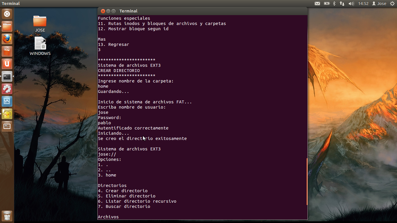Image resolution: width=397 pixels, height=223 pixels.
Task: Open System Monitor from launcher
Action: pos(7,102)
